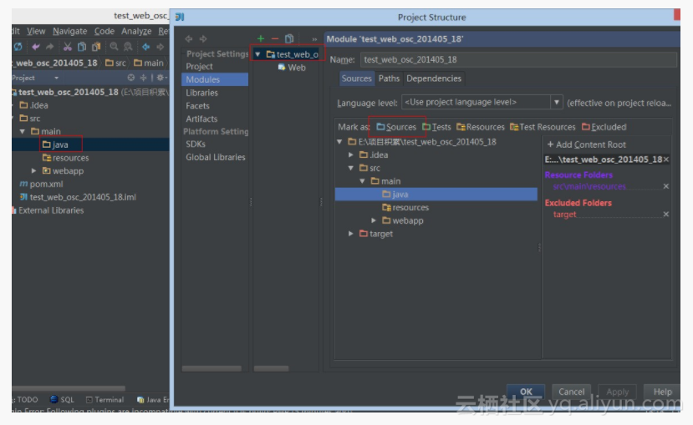Click the Help button
This screenshot has width=693, height=425.
pos(662,392)
